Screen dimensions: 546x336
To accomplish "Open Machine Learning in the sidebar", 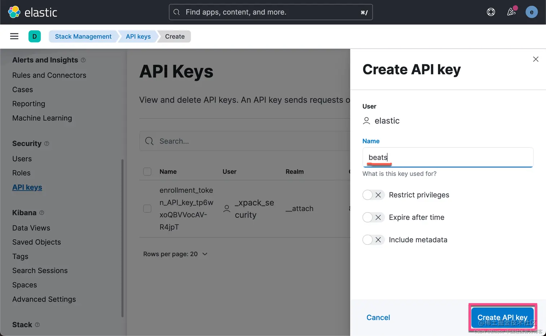I will click(x=42, y=118).
